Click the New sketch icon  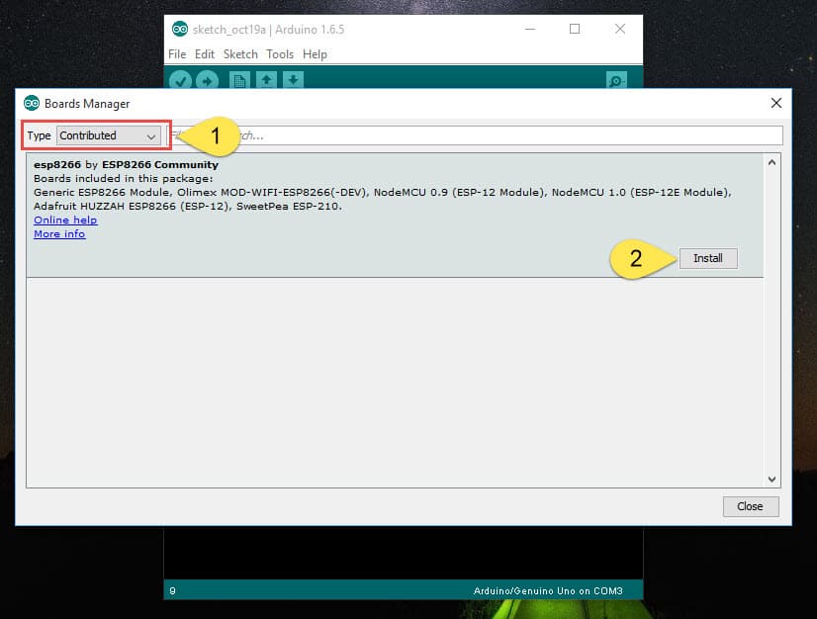[x=238, y=81]
